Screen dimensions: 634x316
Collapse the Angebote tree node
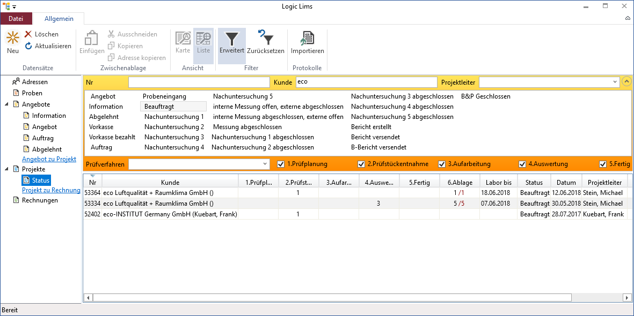point(6,104)
